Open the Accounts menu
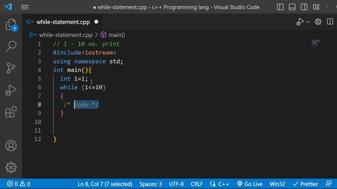Image resolution: width=337 pixels, height=189 pixels. coord(11,146)
